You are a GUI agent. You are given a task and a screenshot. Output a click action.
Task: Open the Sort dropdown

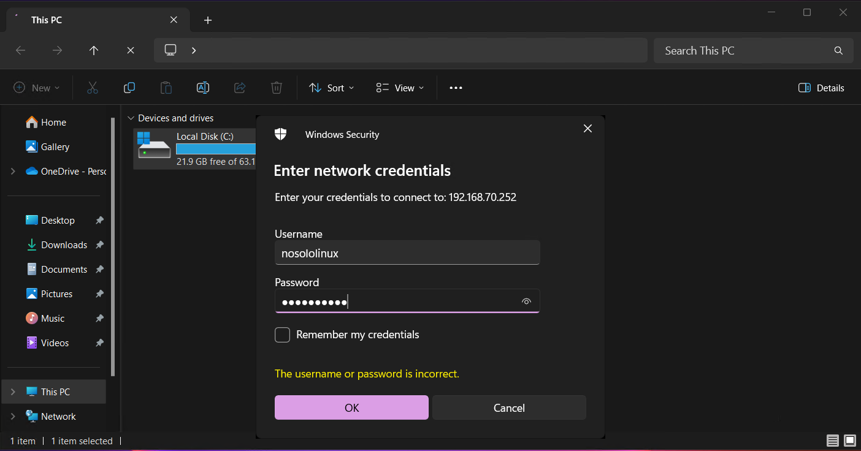332,88
